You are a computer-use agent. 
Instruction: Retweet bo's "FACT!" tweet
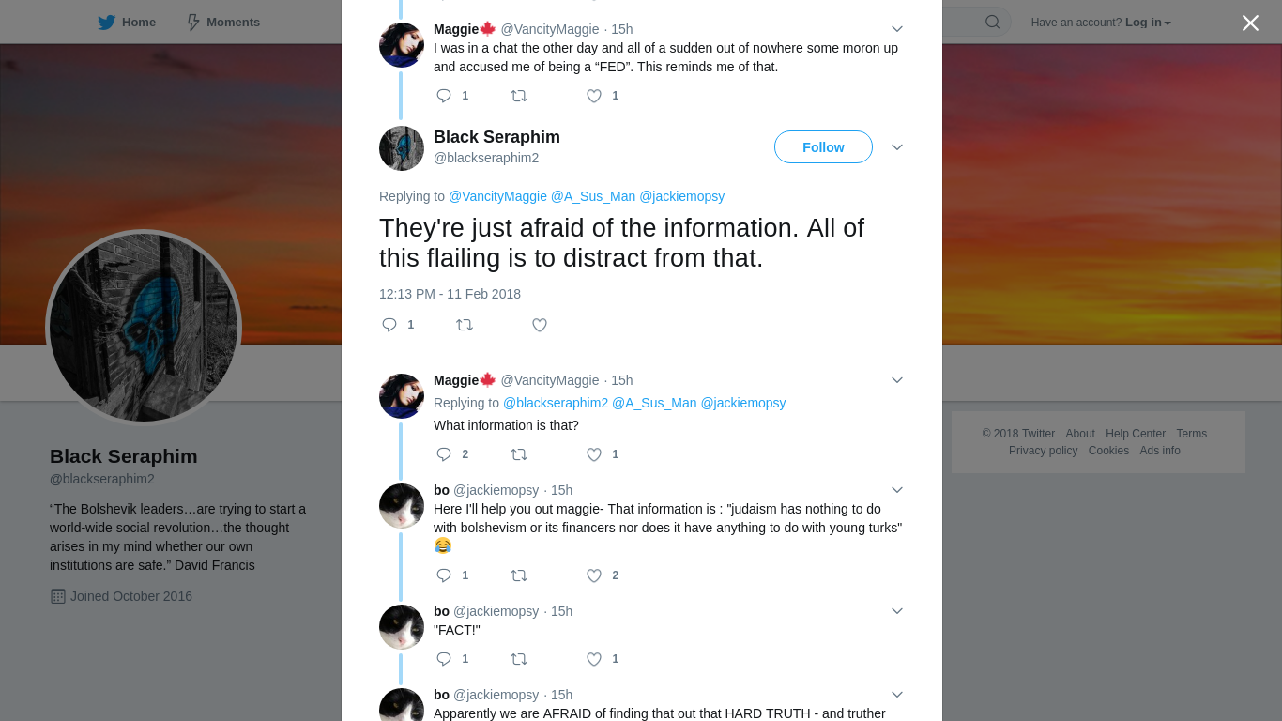click(519, 659)
